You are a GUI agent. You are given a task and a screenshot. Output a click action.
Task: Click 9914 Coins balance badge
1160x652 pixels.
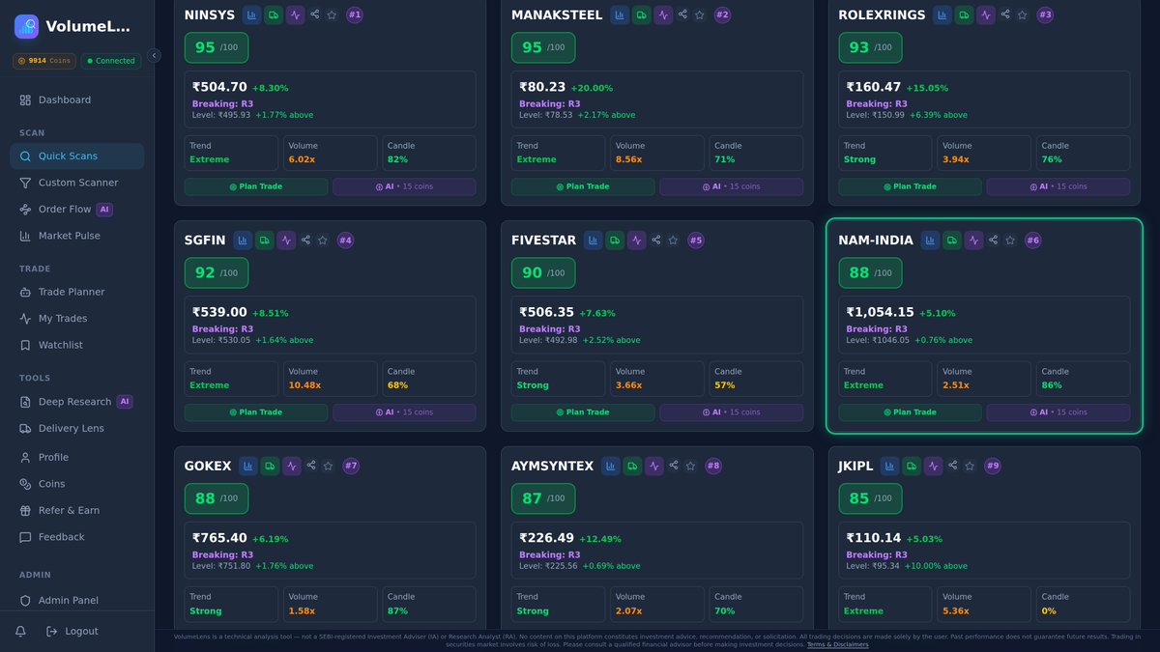pyautogui.click(x=44, y=61)
